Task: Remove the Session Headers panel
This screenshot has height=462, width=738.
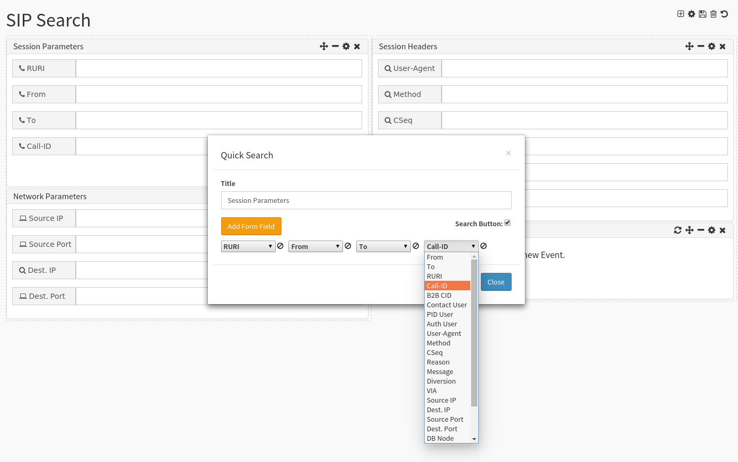Action: click(x=722, y=46)
